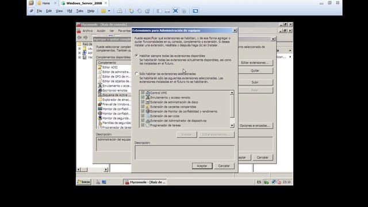Click the Forward arrow in Myconsole toolbar
Image resolution: width=368 pixels, height=207 pixels.
pos(86,37)
